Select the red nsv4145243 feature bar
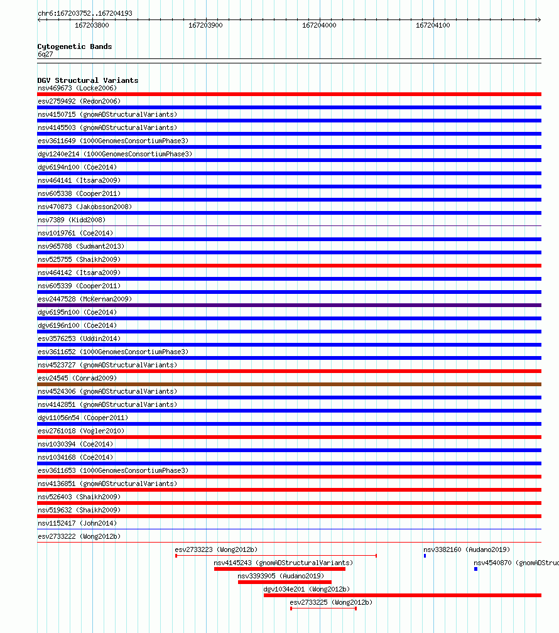The image size is (559, 633). [279, 569]
